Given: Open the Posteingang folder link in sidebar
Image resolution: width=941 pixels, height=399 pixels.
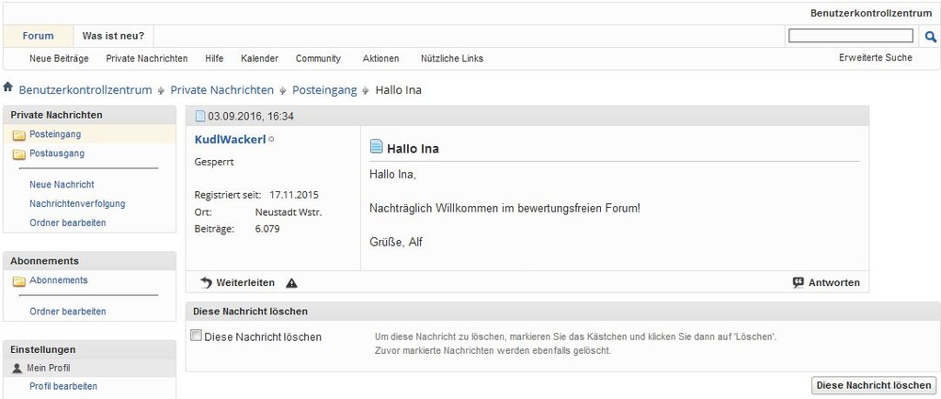Looking at the screenshot, I should point(55,134).
